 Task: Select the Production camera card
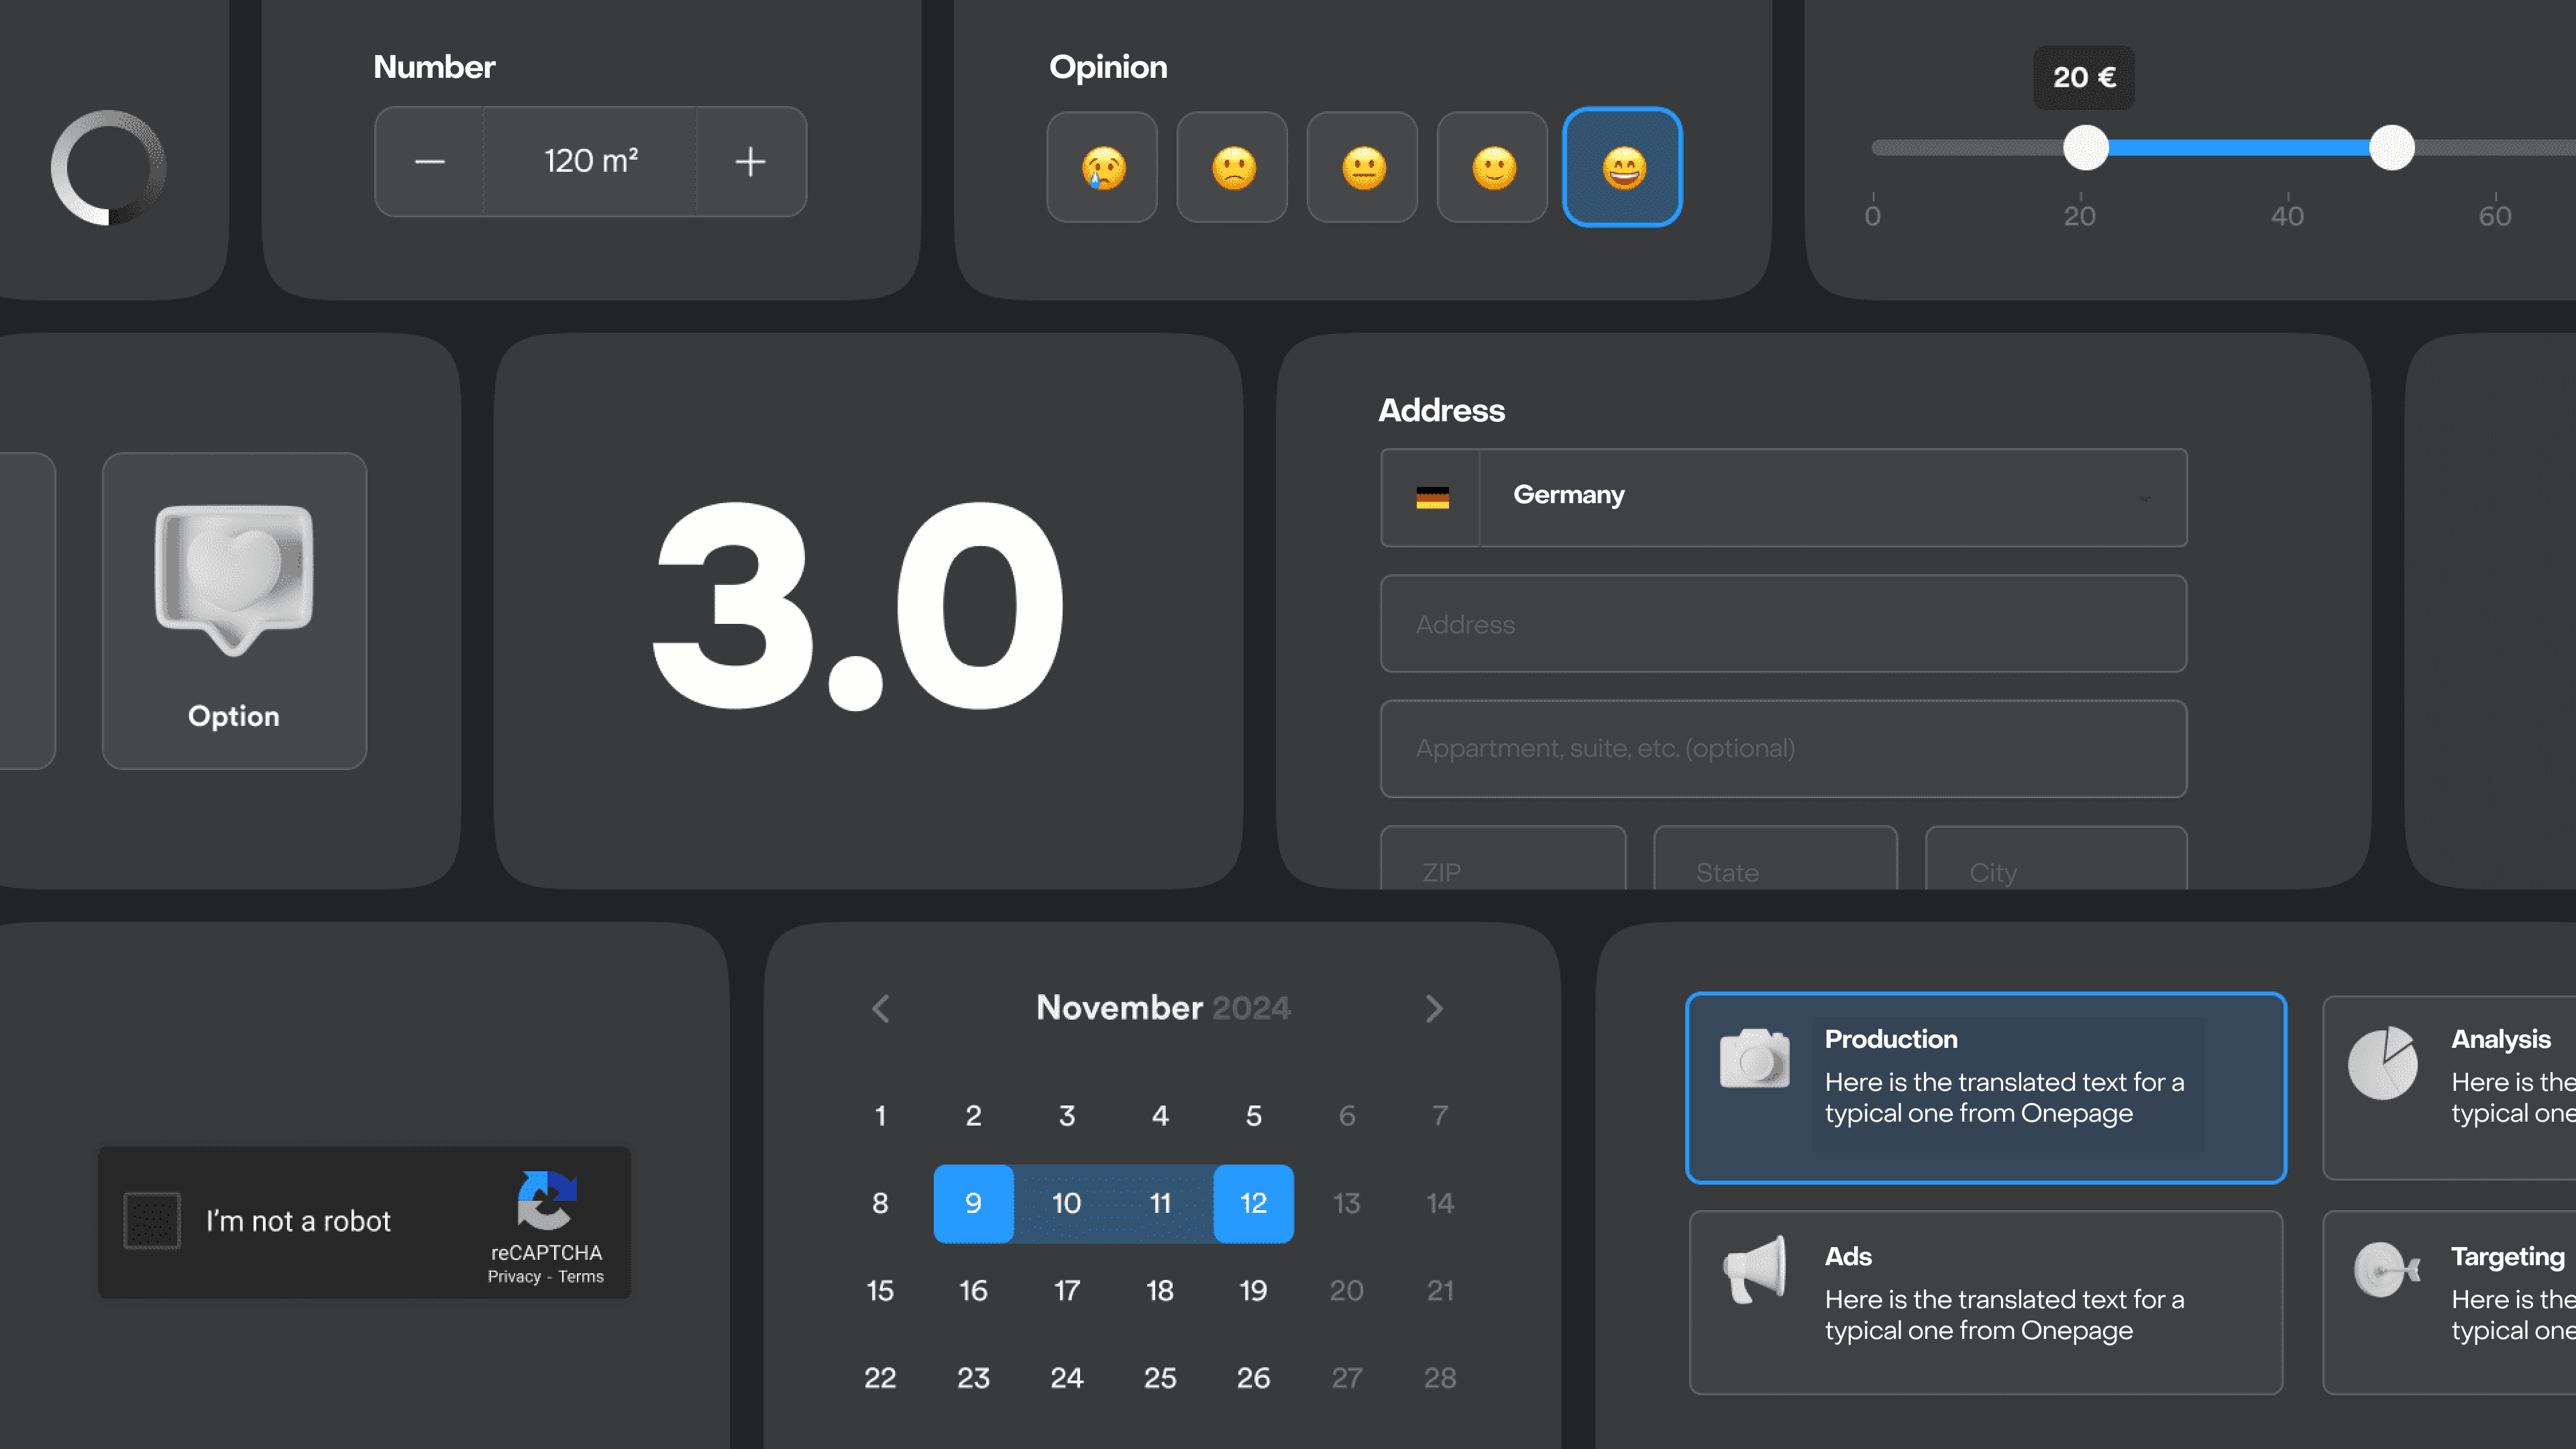tap(1985, 1087)
